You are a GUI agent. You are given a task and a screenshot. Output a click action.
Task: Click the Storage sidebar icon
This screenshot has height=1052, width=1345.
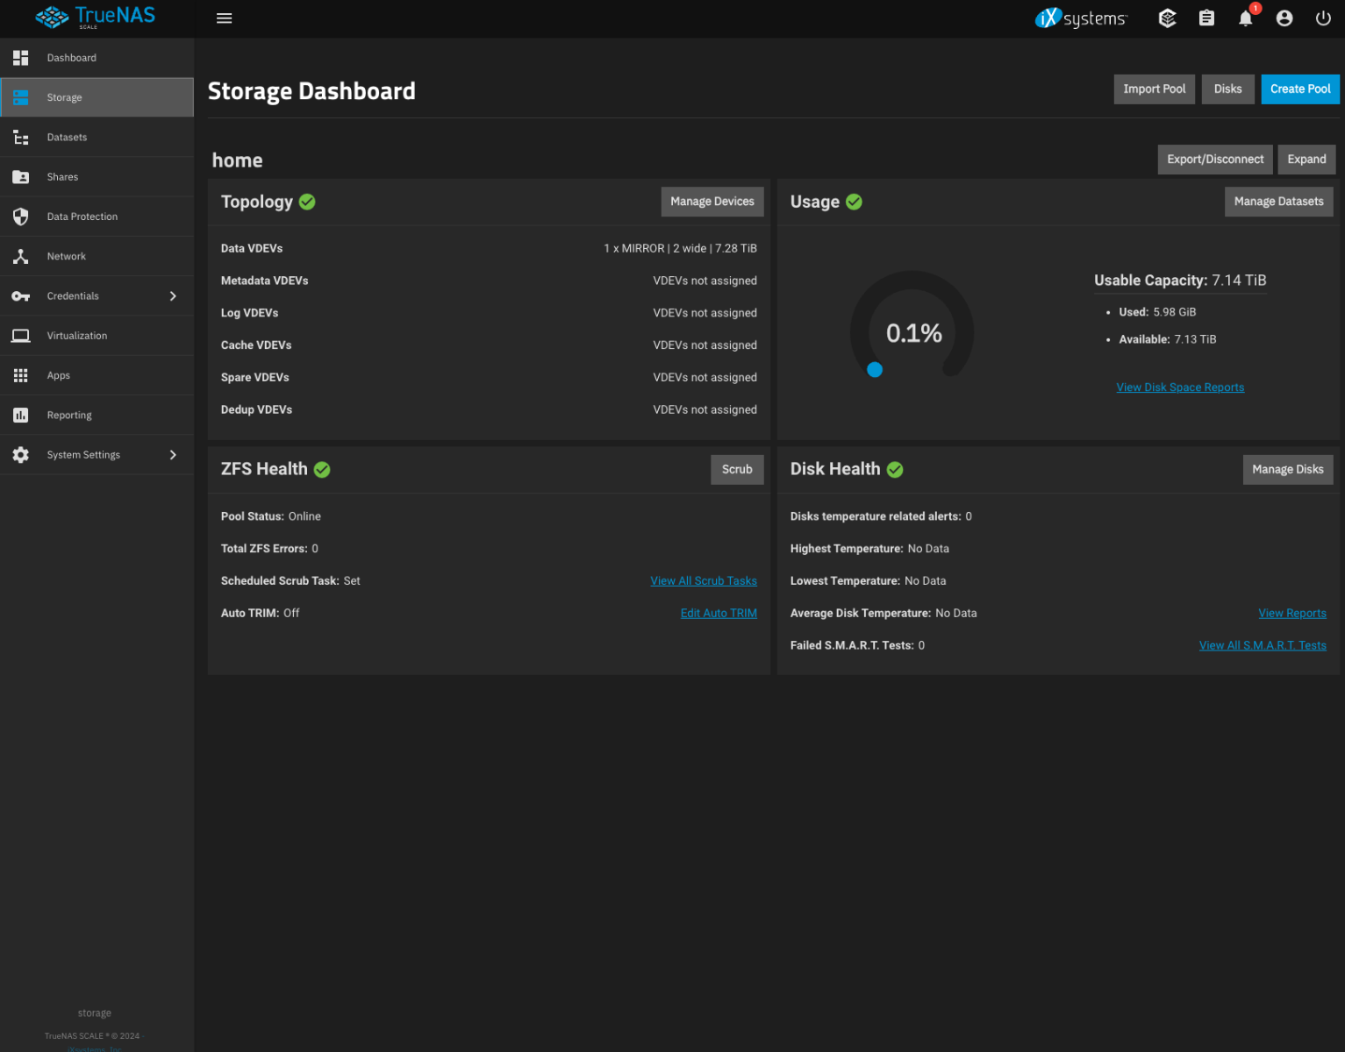(x=21, y=97)
